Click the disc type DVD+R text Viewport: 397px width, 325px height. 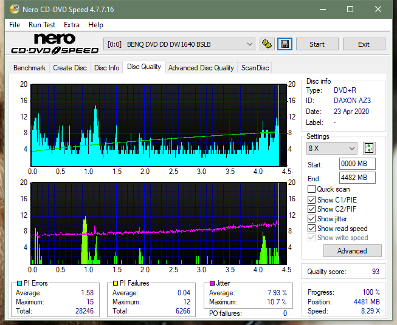345,90
